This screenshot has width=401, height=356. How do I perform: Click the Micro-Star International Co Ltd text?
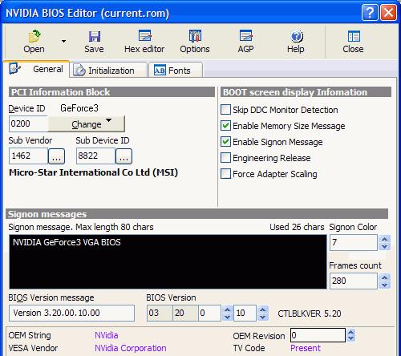(93, 172)
